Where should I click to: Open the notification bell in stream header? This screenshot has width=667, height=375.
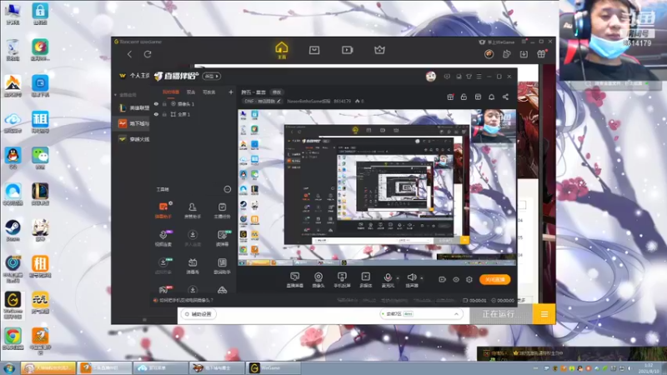click(x=491, y=97)
